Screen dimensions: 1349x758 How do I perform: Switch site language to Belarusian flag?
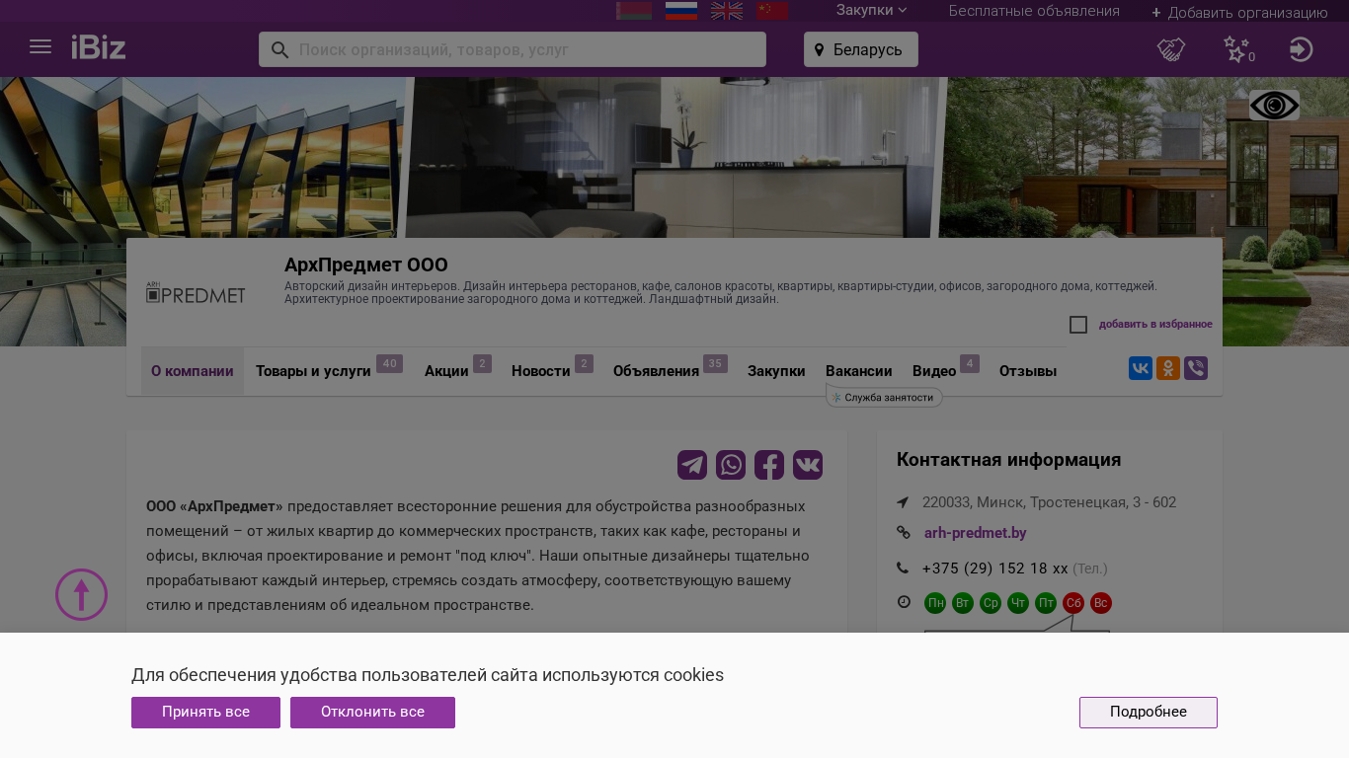click(x=634, y=11)
